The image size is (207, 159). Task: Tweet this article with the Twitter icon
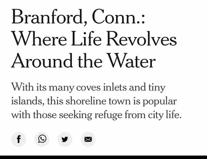click(65, 139)
